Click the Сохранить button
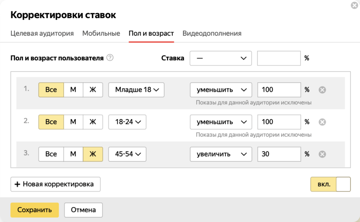 click(x=35, y=210)
